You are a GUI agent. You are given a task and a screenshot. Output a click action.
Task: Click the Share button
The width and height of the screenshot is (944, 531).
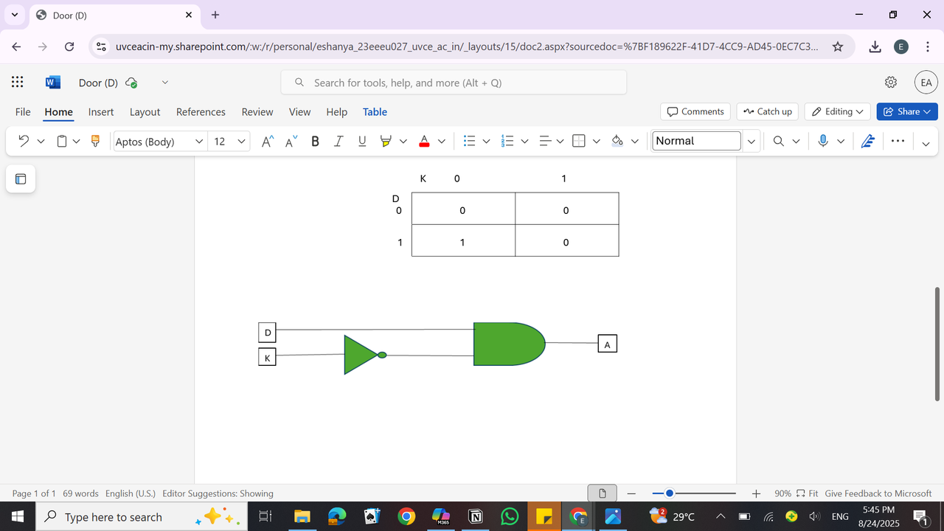tap(906, 111)
